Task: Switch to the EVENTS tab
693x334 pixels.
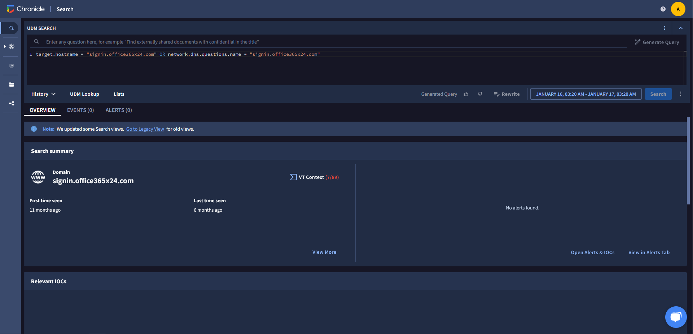Action: 80,110
